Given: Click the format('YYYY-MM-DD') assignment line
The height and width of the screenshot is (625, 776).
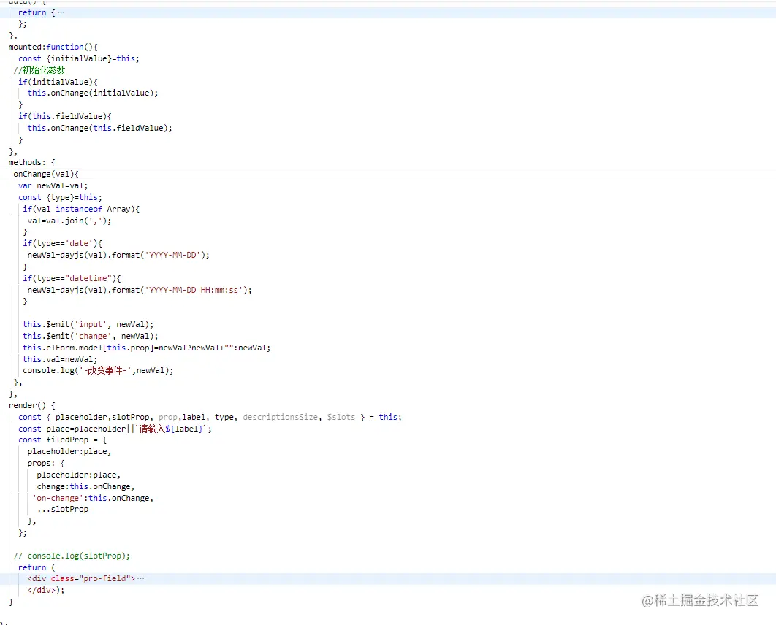Looking at the screenshot, I should point(118,255).
